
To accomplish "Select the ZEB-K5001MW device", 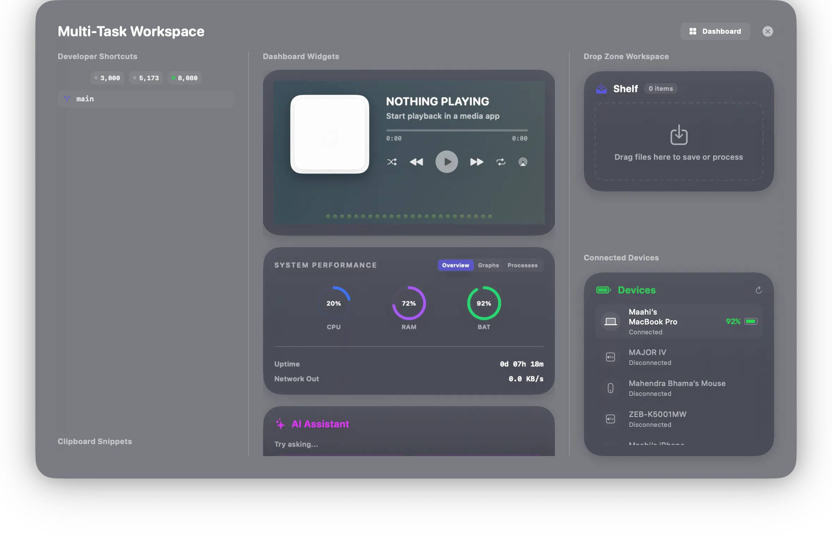I will pyautogui.click(x=679, y=419).
